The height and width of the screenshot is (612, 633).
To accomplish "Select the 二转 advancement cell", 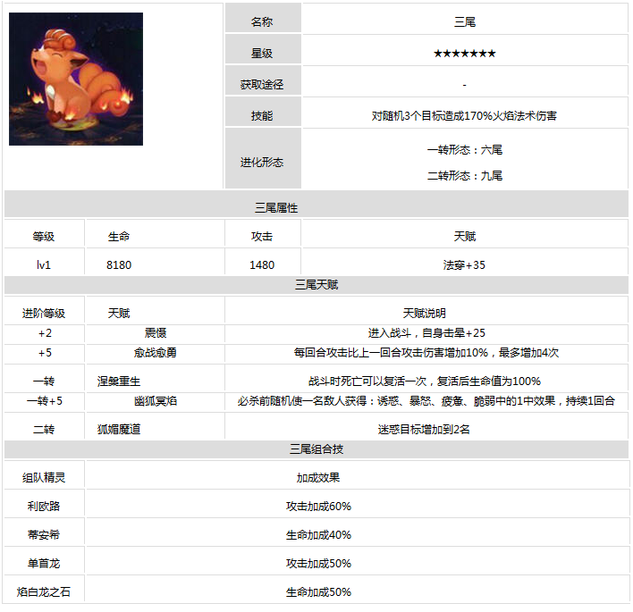I will [x=44, y=429].
